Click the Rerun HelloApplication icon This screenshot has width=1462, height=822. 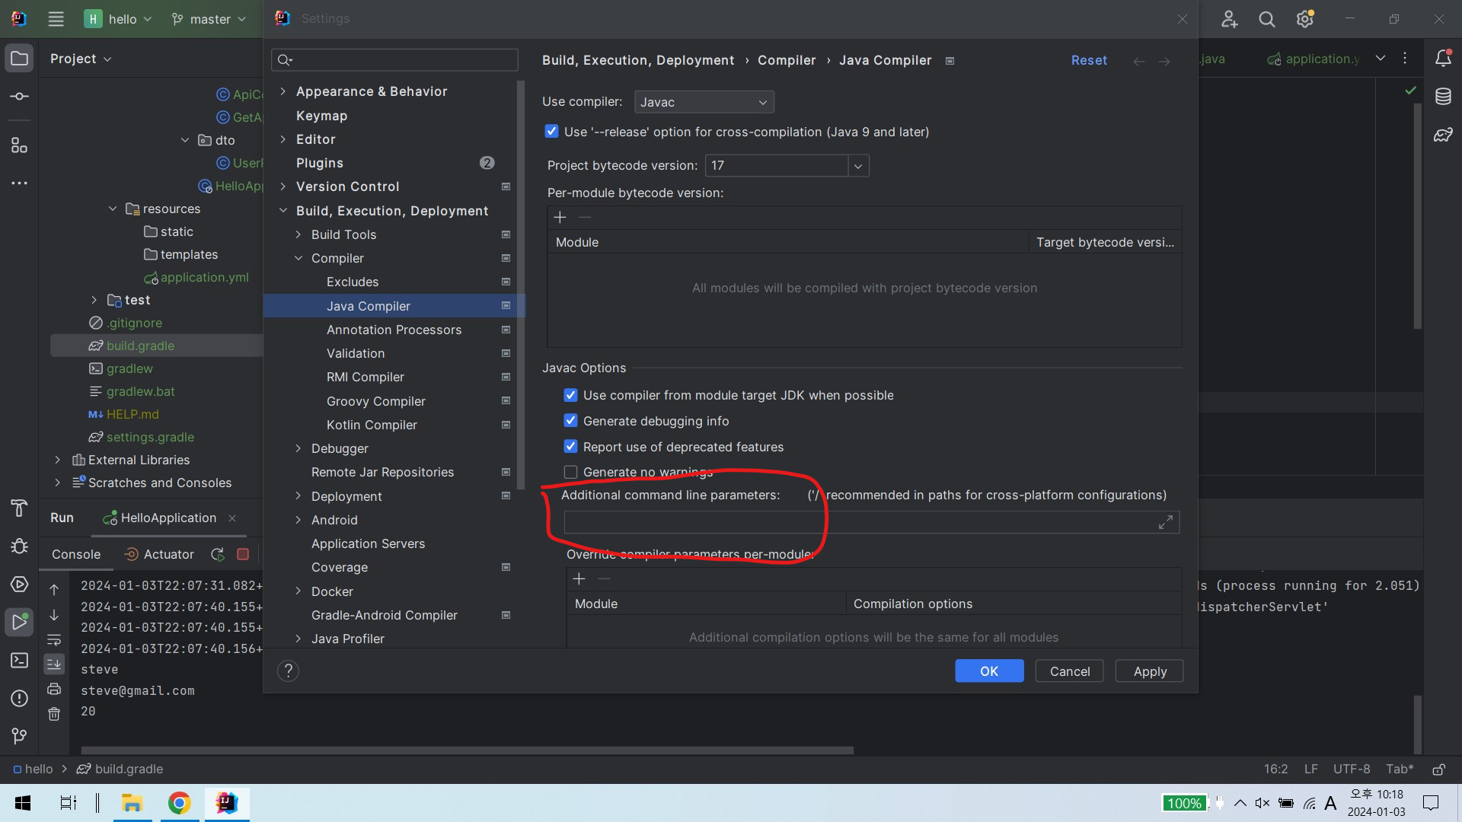pos(218,554)
